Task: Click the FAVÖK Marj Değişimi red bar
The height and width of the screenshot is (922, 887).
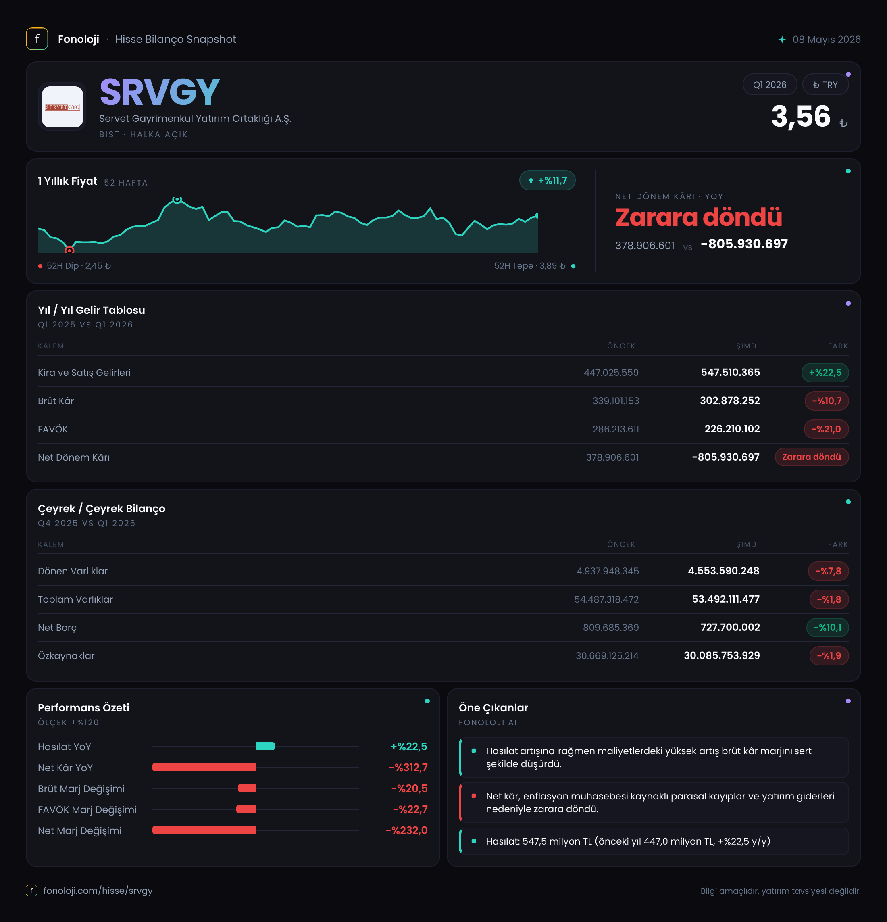Action: 246,809
